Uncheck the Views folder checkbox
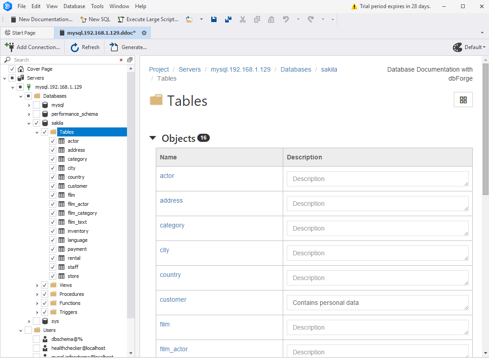This screenshot has height=358, width=489. [x=45, y=285]
